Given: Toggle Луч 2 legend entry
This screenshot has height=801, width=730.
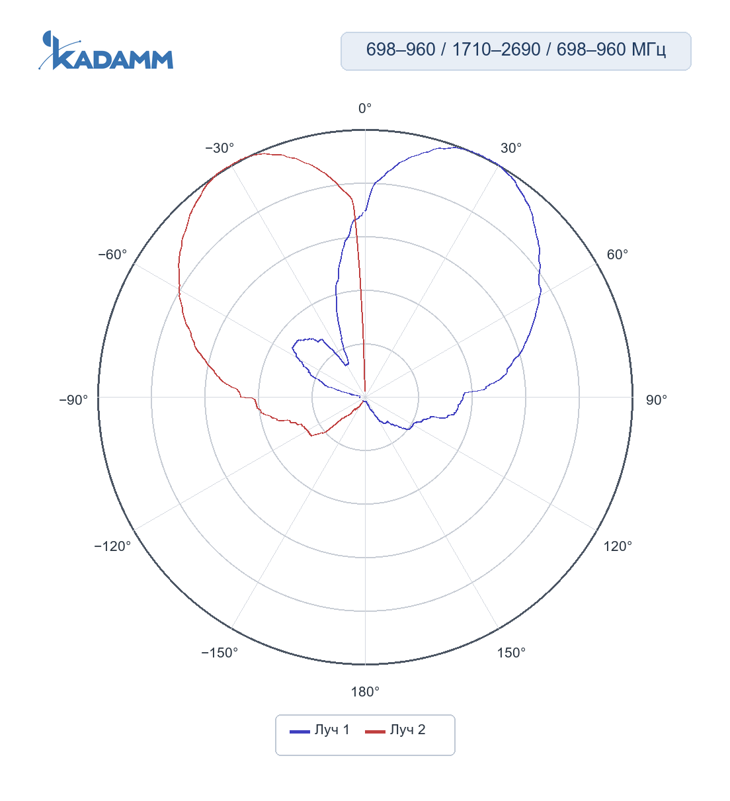Looking at the screenshot, I should [x=395, y=730].
